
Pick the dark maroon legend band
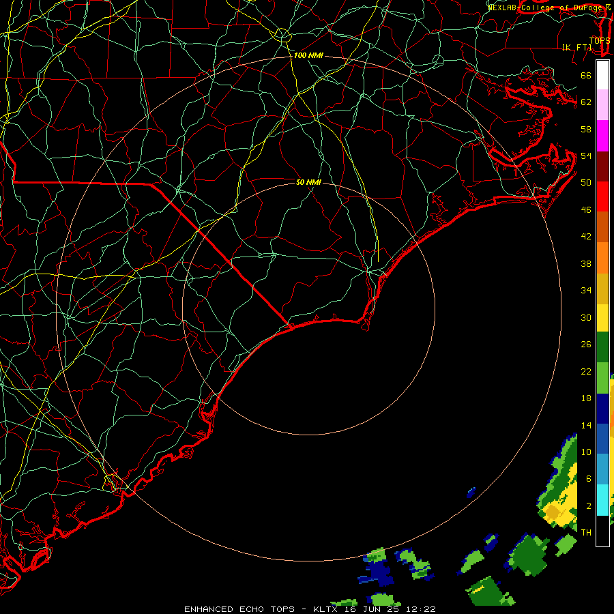coord(602,166)
